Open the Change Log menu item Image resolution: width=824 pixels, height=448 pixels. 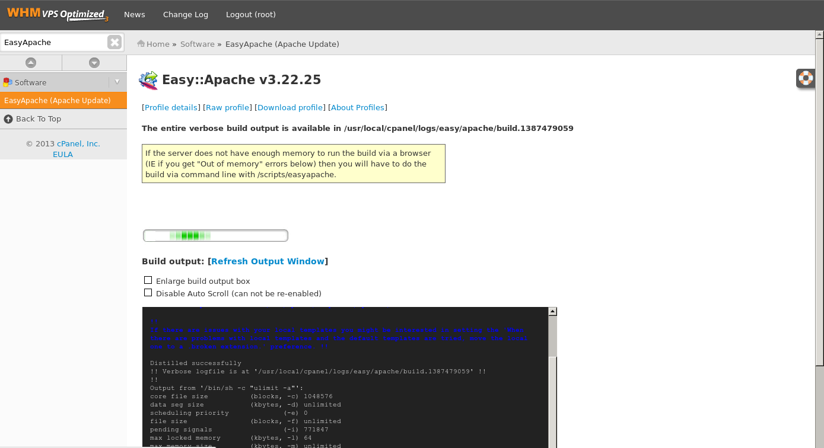point(186,15)
